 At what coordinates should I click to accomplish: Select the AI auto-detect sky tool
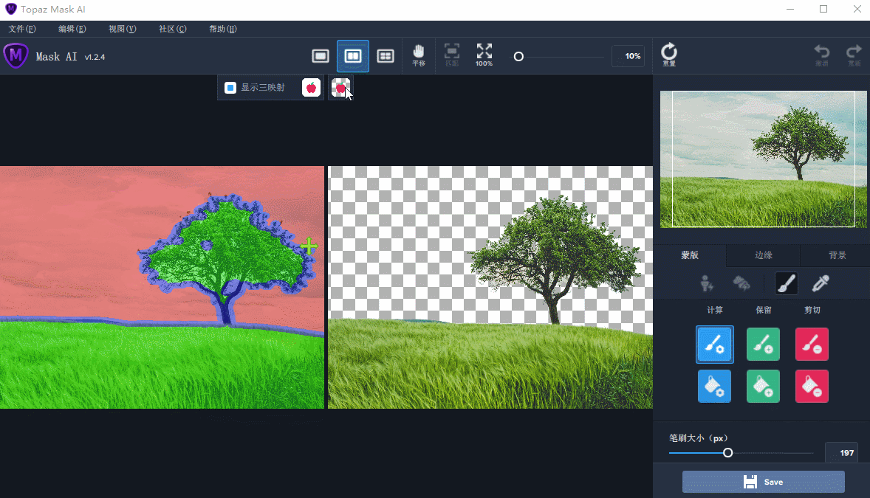point(741,283)
